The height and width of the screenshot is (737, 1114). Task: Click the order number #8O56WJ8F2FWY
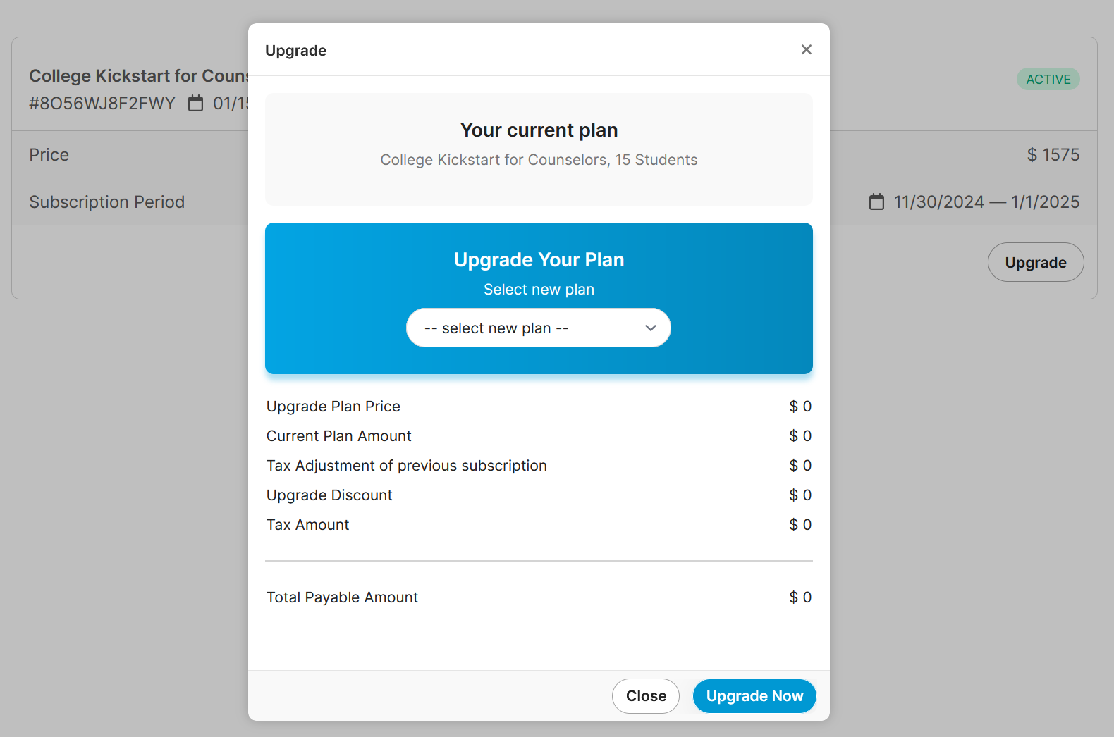(102, 104)
